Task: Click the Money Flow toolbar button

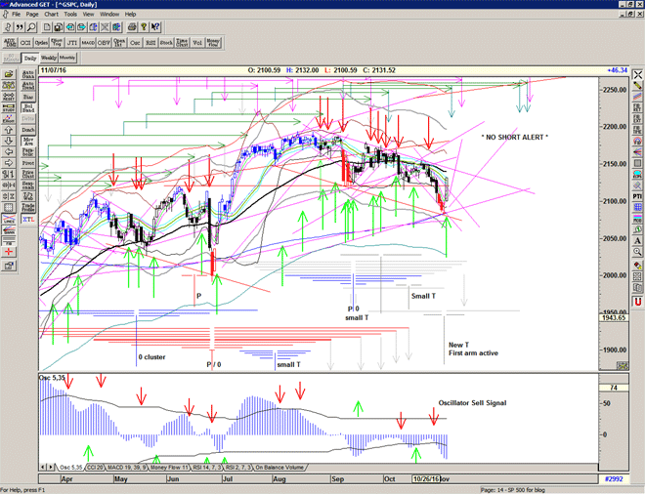Action: tap(213, 42)
